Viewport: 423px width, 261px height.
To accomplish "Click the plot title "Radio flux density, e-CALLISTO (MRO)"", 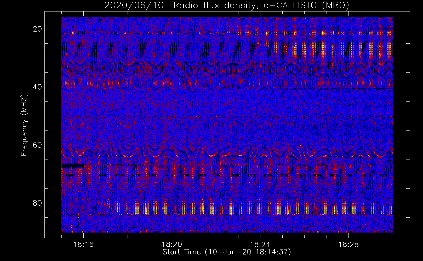I will point(261,5).
